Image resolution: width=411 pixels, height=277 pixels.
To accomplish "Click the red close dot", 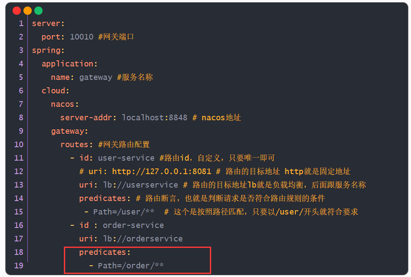I will click(x=17, y=11).
